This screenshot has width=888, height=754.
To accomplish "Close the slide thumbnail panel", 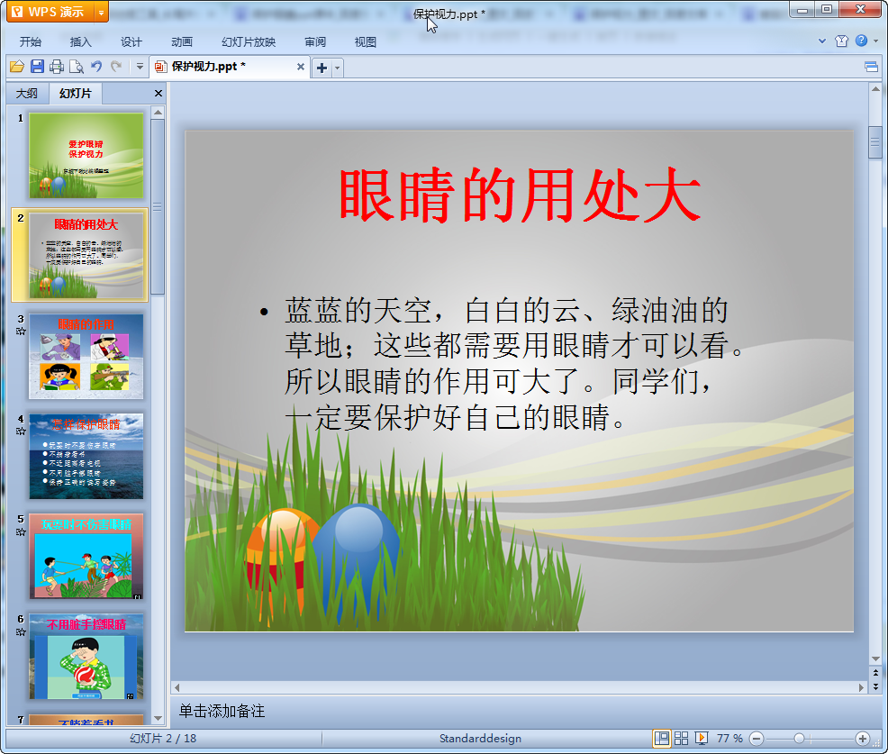I will click(x=159, y=94).
